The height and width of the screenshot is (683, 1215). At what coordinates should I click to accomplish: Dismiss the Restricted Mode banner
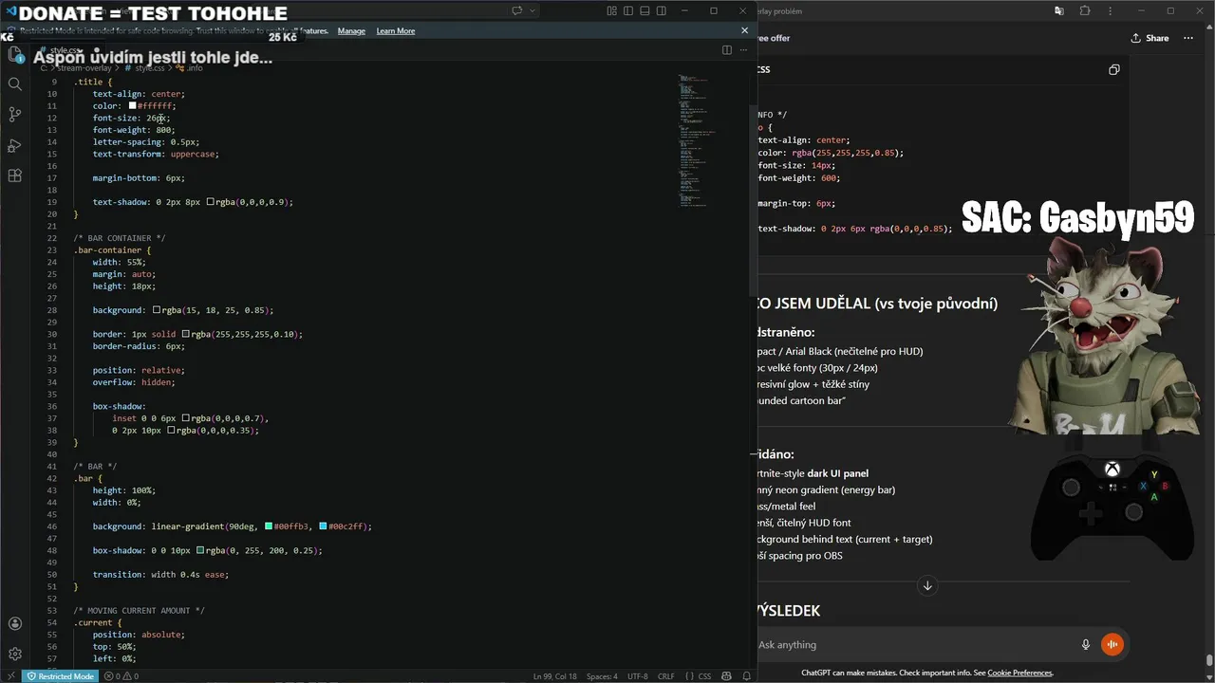[x=747, y=30]
